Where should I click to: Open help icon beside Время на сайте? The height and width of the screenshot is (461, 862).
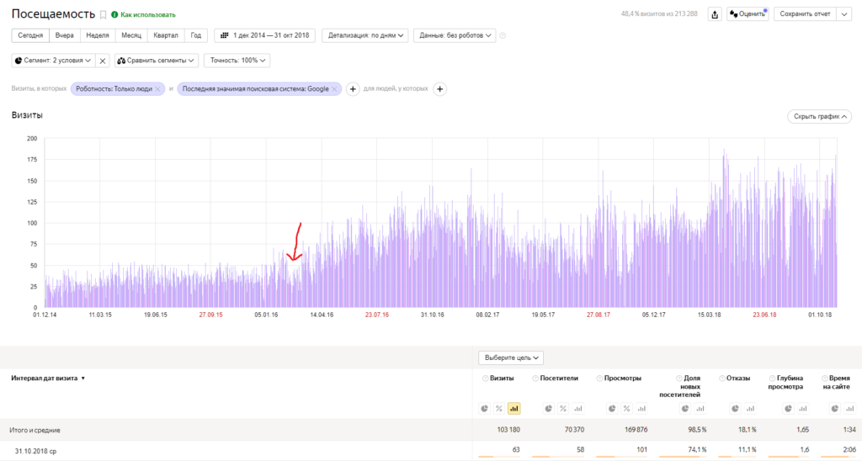click(825, 379)
